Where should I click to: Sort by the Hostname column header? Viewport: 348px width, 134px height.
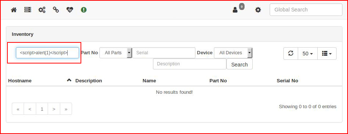[x=20, y=81]
